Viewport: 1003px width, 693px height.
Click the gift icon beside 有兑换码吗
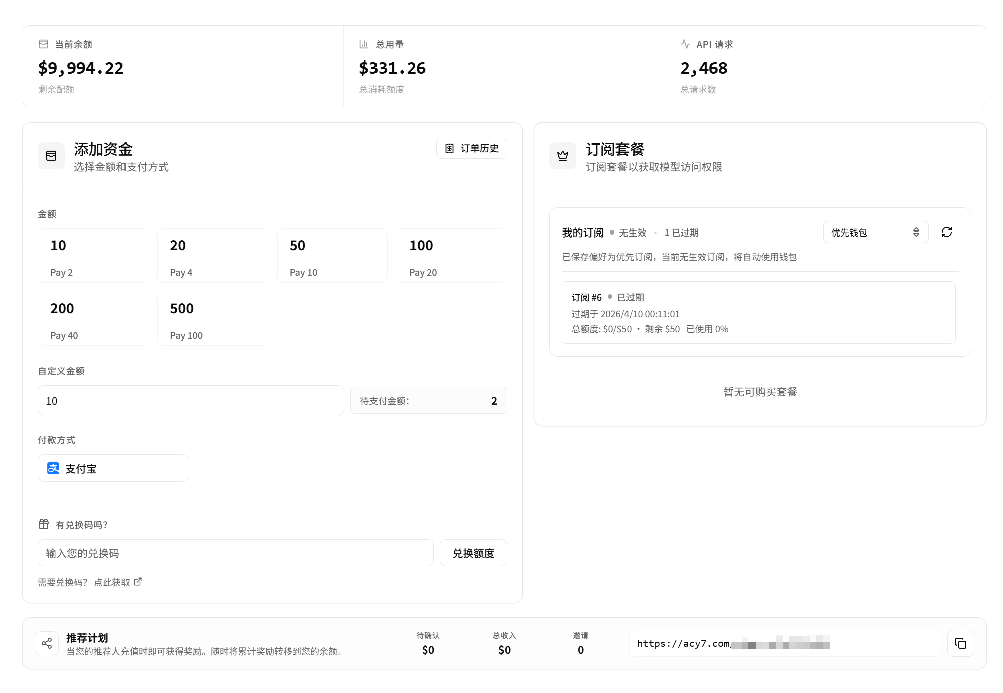(x=44, y=524)
